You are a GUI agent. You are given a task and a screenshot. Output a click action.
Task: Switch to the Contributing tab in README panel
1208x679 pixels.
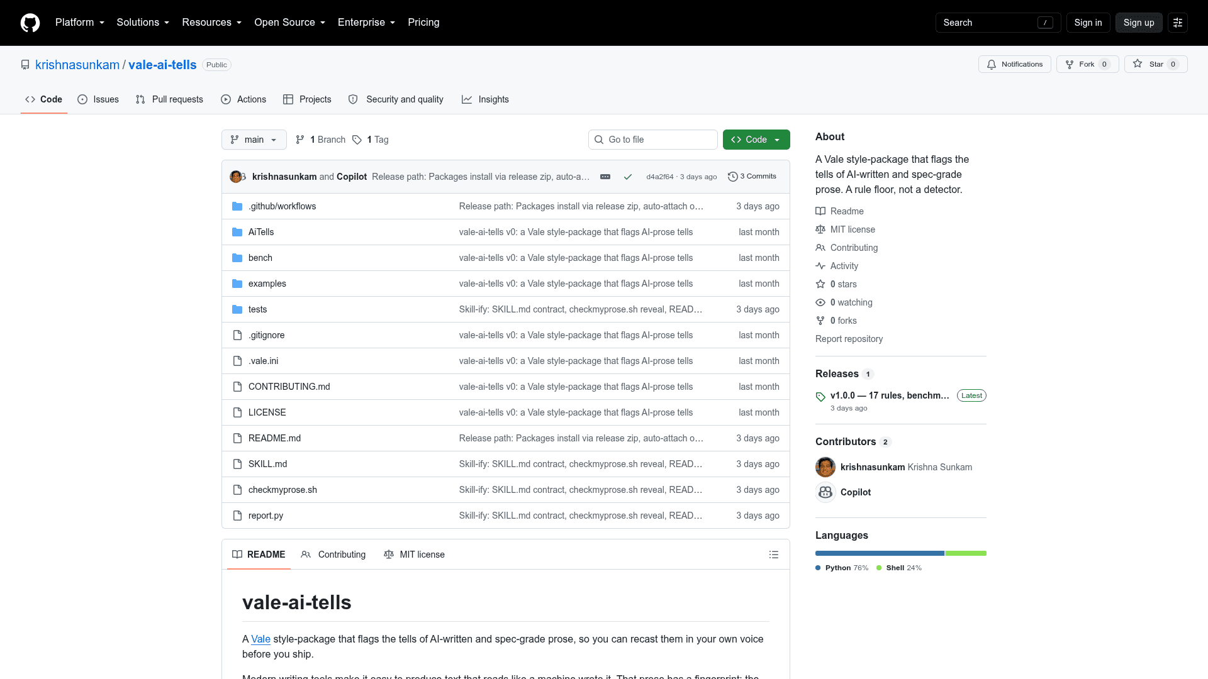[333, 555]
